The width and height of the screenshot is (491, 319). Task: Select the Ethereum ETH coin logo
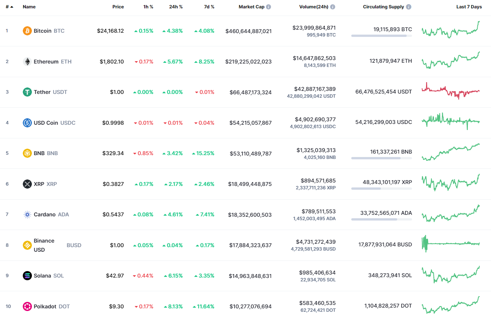click(27, 61)
